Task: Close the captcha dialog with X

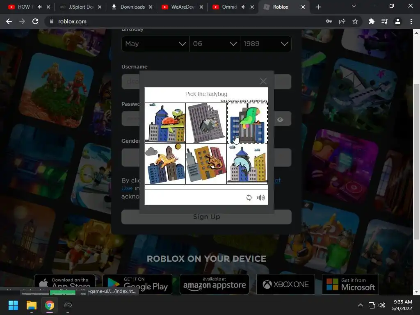Action: (263, 81)
